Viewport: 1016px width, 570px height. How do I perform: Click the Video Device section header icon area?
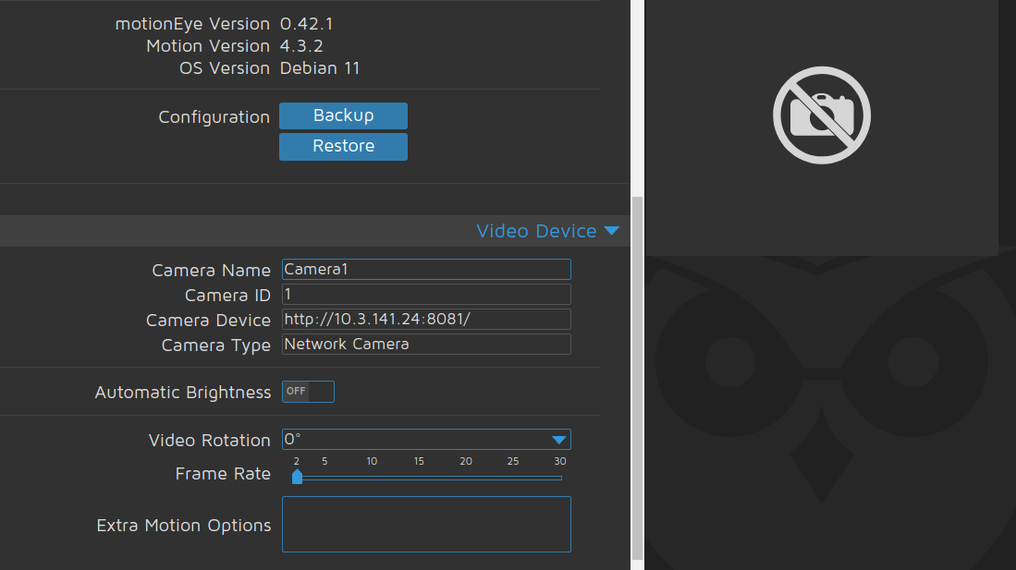point(612,231)
